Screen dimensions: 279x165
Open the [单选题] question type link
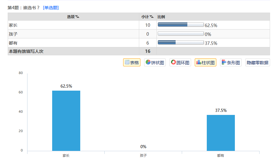pos(51,8)
